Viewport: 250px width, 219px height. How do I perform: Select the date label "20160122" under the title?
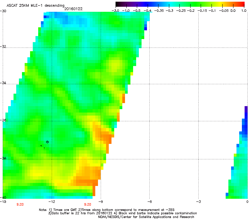(x=73, y=9)
